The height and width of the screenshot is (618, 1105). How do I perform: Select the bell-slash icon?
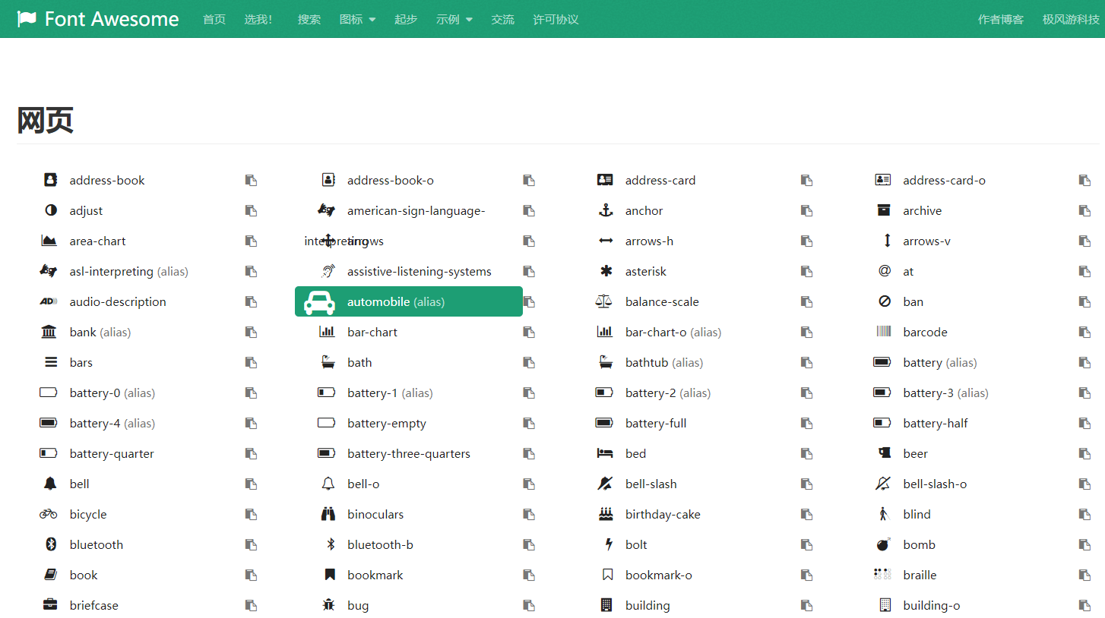coord(605,484)
